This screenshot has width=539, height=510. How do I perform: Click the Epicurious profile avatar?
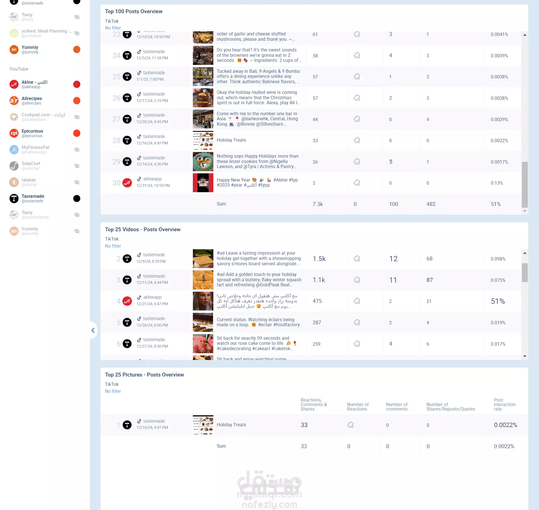14,133
